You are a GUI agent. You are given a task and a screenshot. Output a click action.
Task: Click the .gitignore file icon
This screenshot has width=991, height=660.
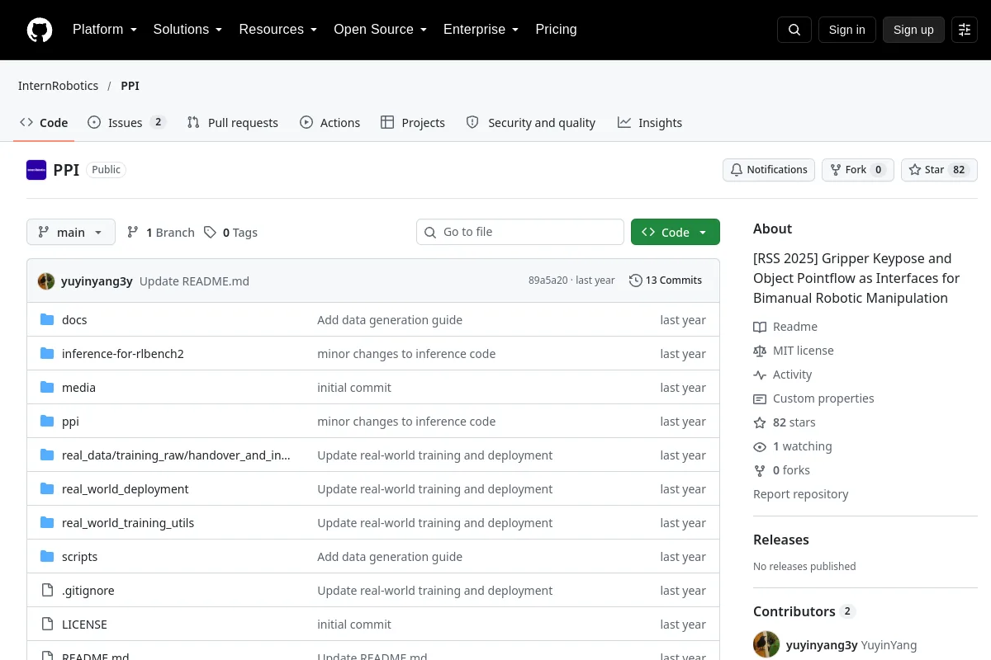click(x=47, y=591)
